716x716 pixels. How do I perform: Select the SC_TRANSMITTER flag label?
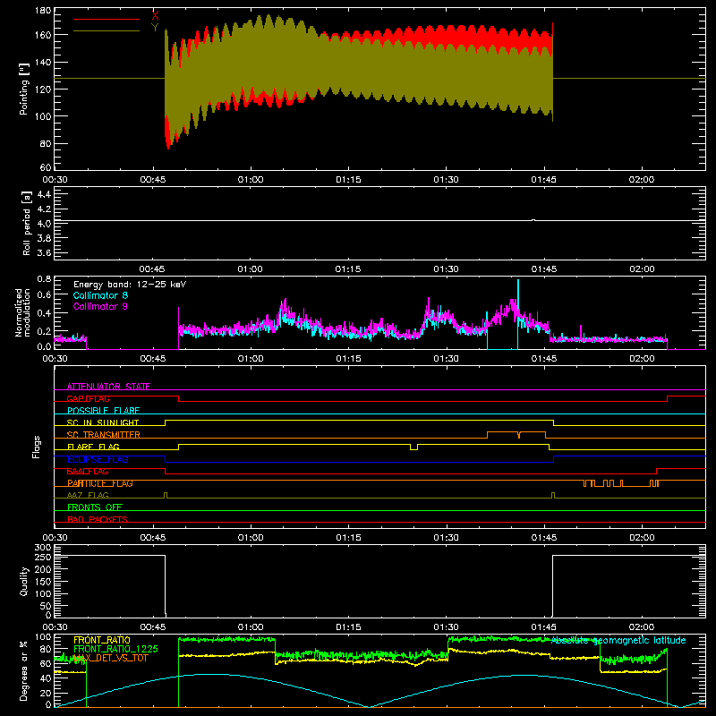(x=104, y=435)
